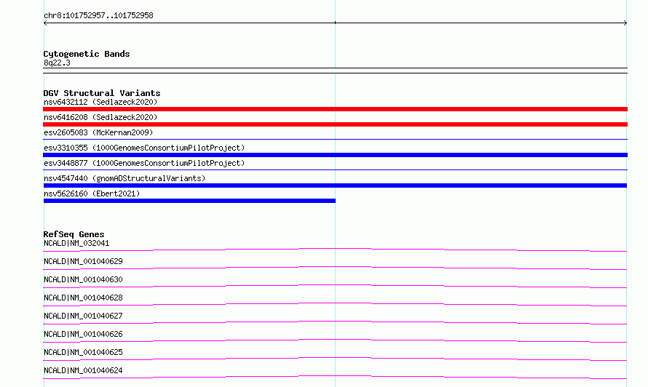Open variant esv2605083 (McKernan2009) label
The width and height of the screenshot is (648, 387).
(98, 132)
